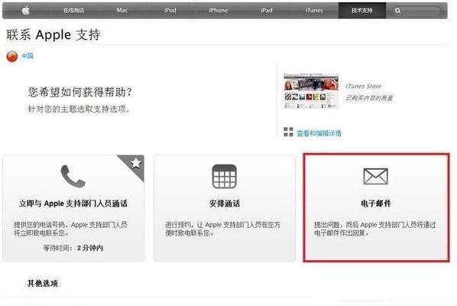Image resolution: width=457 pixels, height=306 pixels.
Task: Click the 您希望如何获得帮助? heading
Action: pyautogui.click(x=80, y=92)
